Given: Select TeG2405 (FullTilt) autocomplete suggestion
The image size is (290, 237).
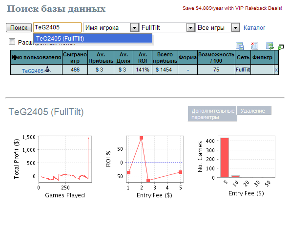Looking at the screenshot, I should point(93,39).
